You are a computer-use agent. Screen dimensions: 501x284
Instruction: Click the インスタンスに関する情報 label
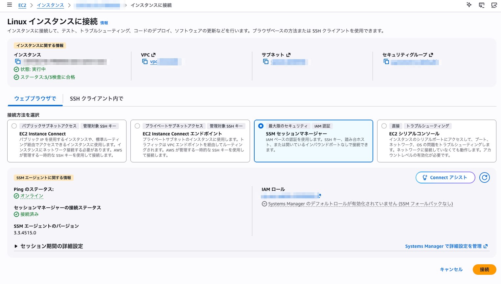pyautogui.click(x=40, y=46)
